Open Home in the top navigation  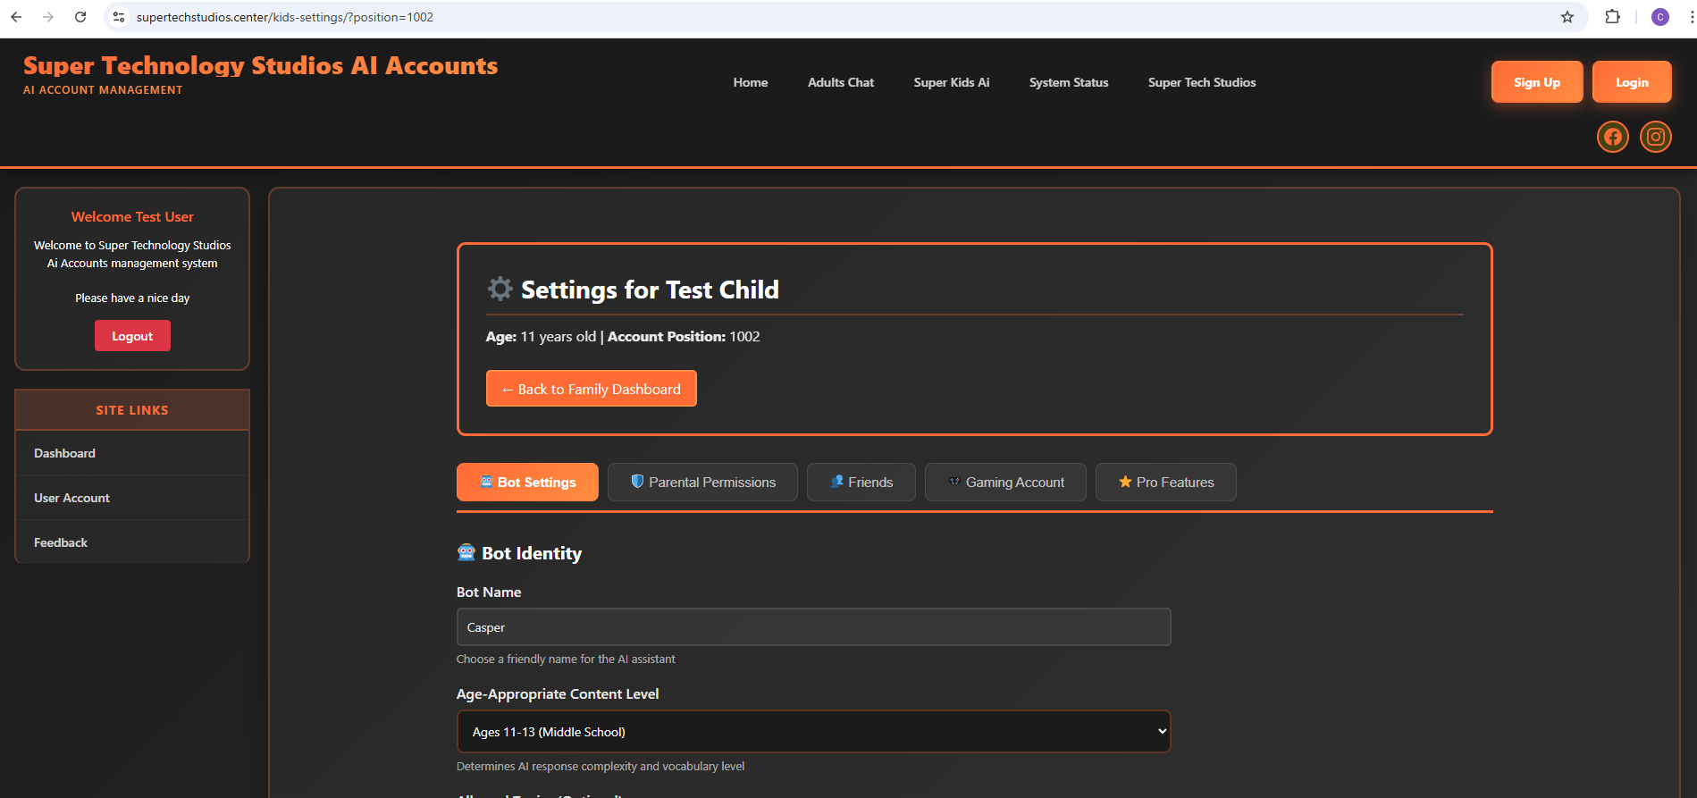click(751, 82)
